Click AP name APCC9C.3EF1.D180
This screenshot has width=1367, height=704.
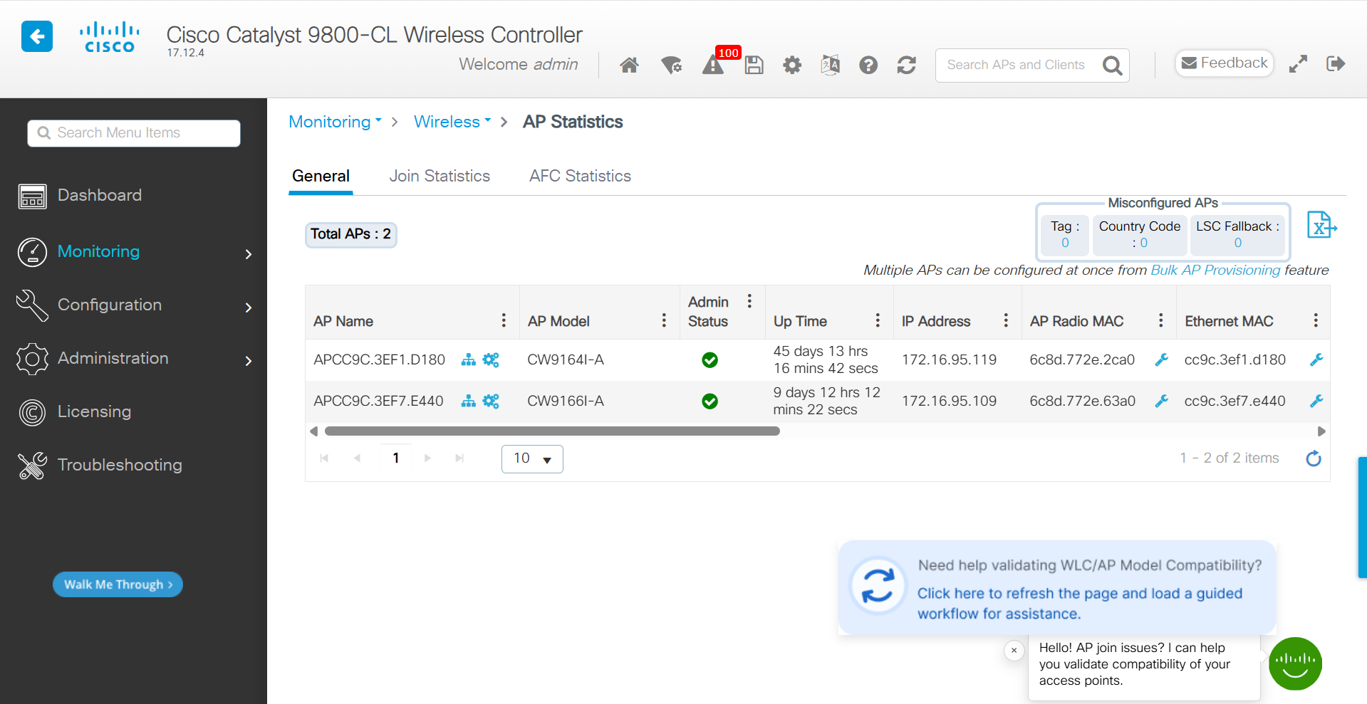pos(379,360)
